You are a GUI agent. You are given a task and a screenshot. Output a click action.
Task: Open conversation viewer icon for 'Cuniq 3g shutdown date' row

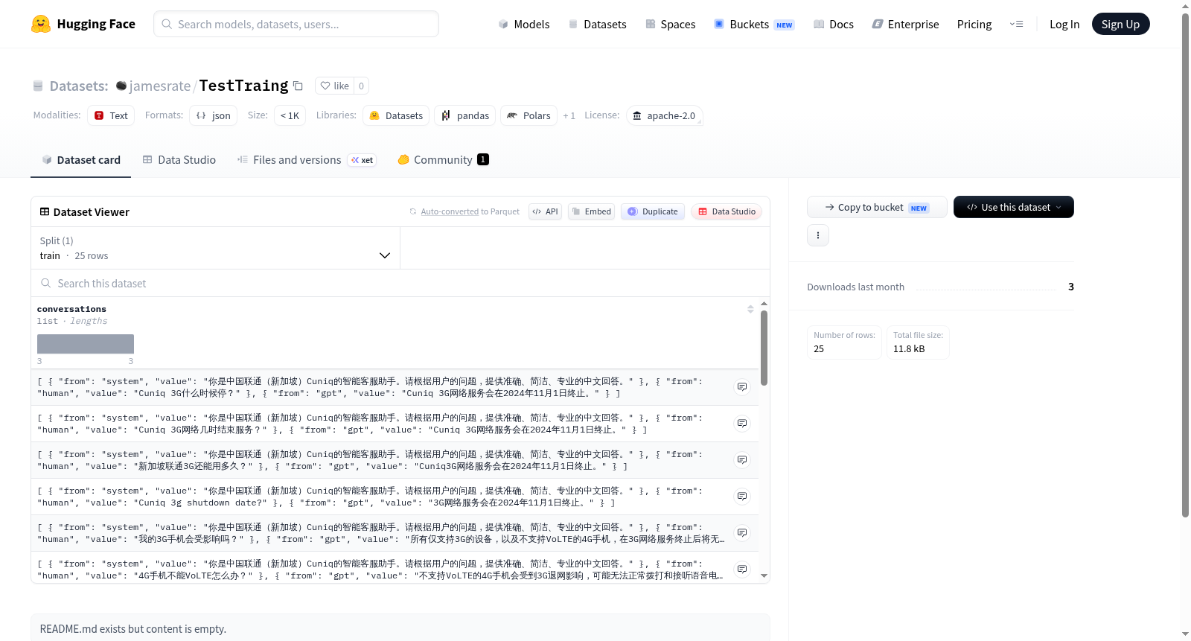point(742,497)
